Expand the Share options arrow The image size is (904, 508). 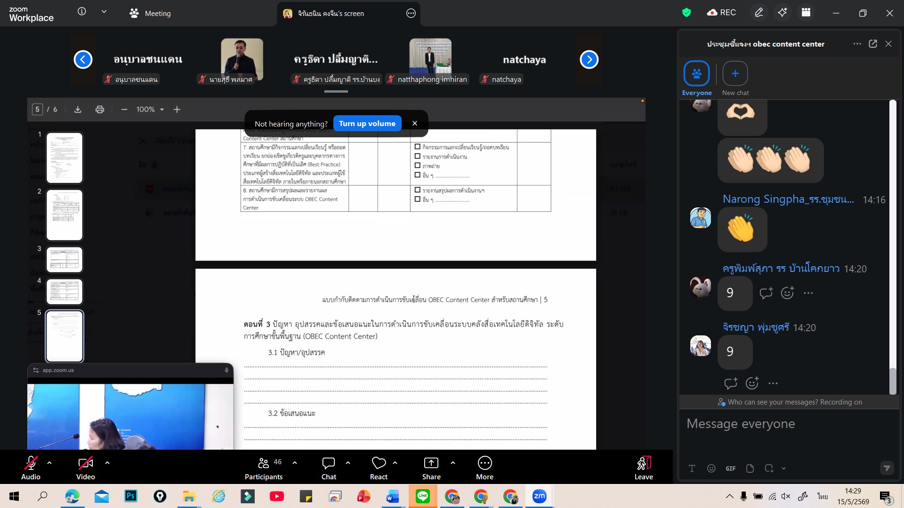click(453, 463)
